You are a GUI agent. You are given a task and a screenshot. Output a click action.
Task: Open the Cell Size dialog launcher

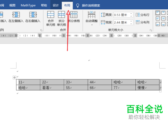point(151,30)
